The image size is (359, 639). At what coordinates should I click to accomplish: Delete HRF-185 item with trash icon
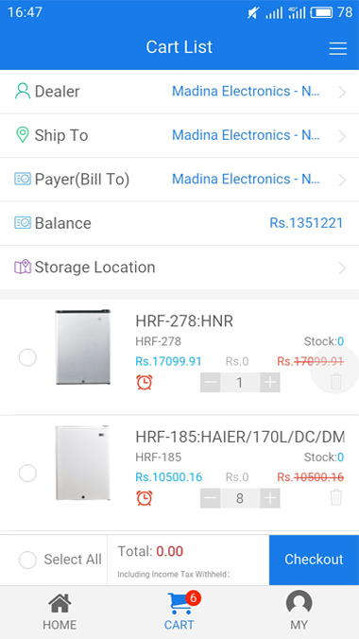click(x=335, y=497)
